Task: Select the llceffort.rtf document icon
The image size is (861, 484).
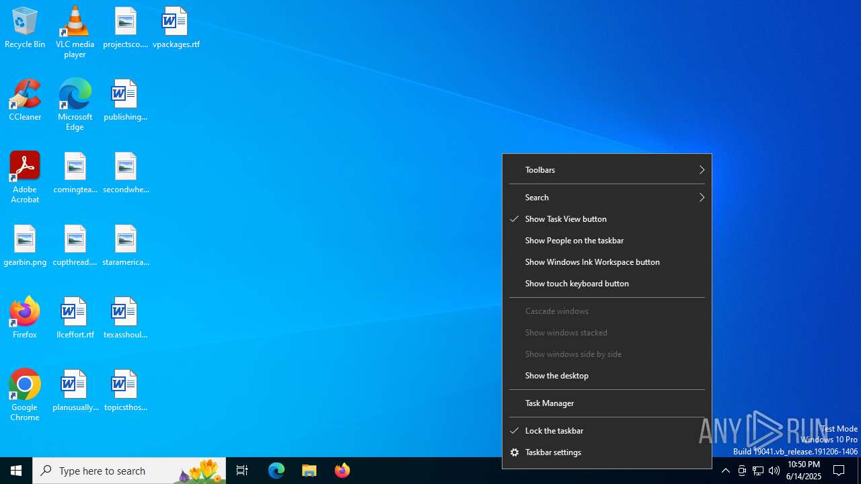Action: (x=75, y=319)
